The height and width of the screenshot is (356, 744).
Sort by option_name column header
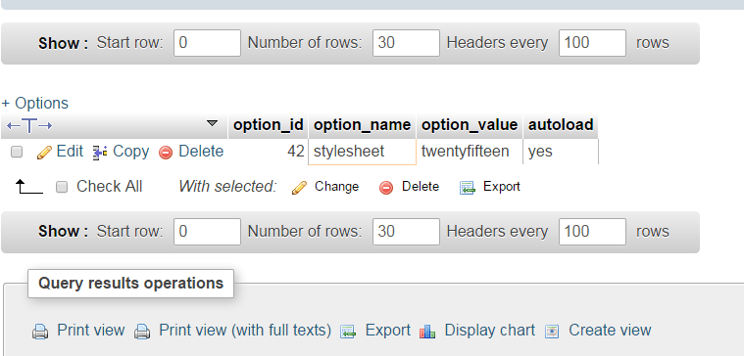363,125
